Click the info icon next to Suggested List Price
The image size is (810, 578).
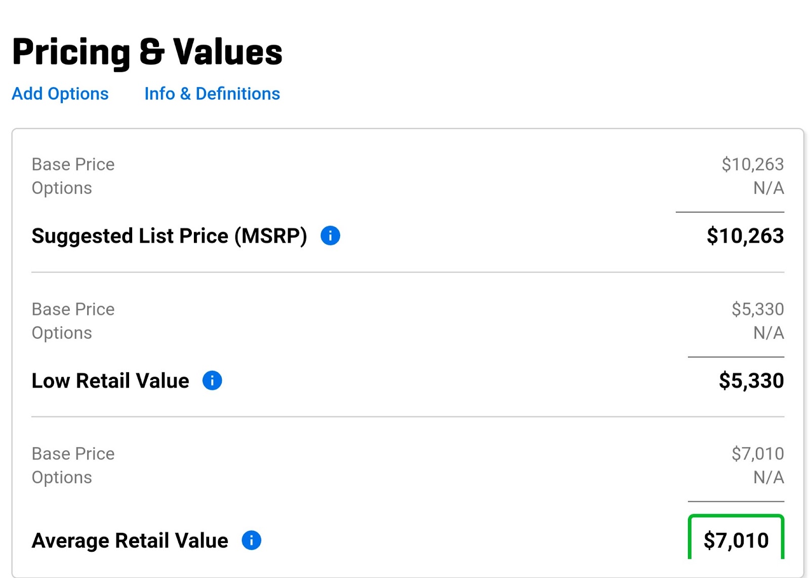pos(330,236)
